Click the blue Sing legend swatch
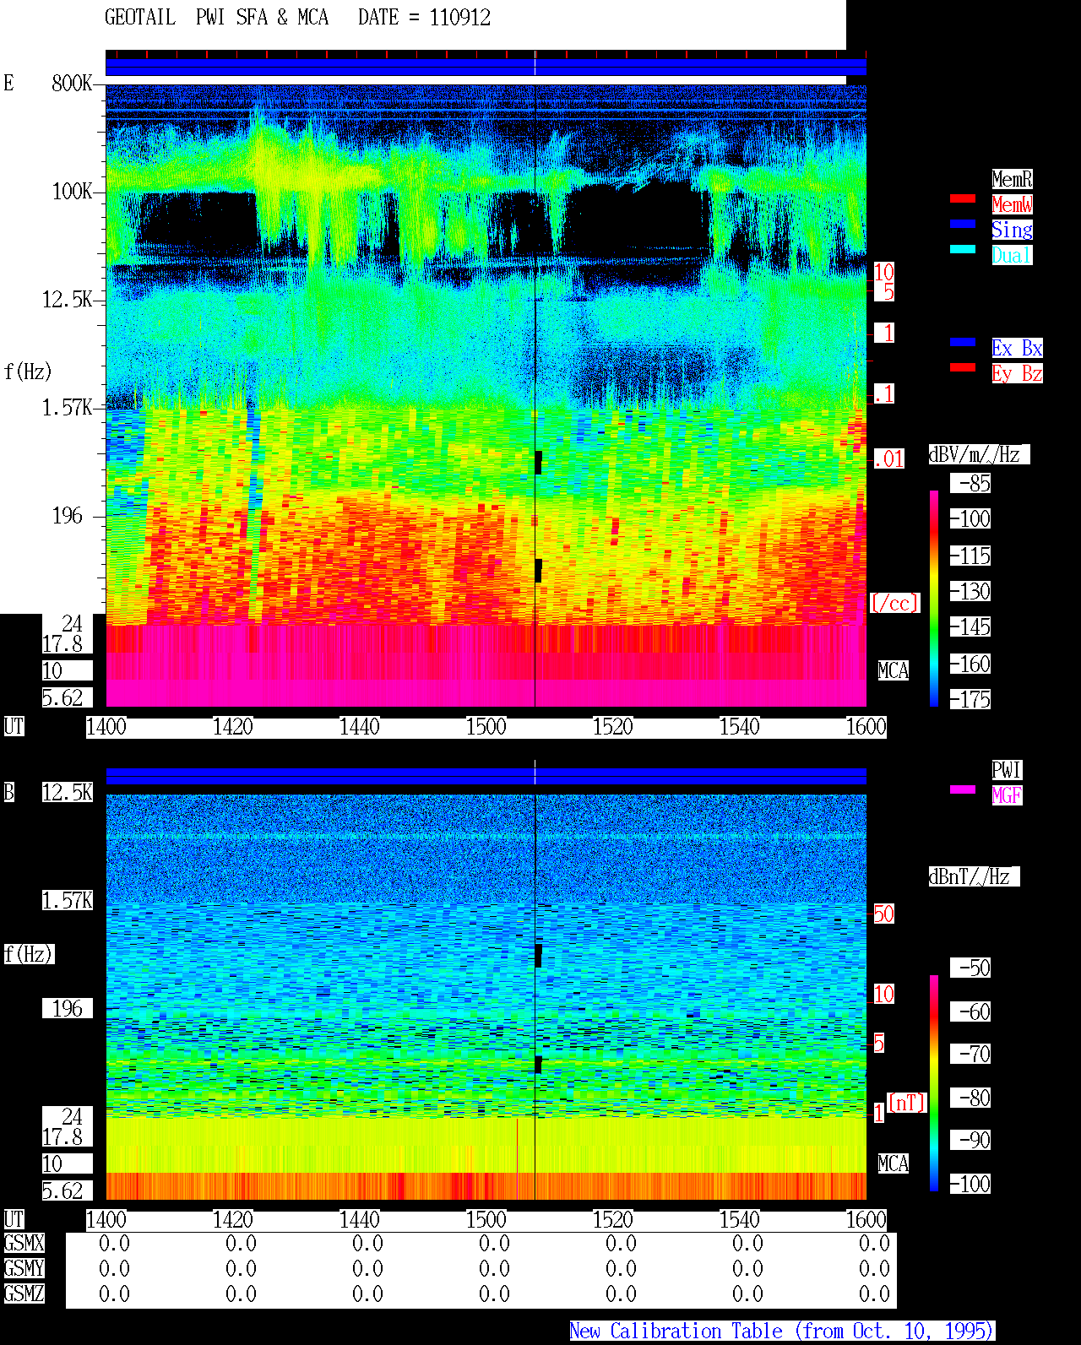 [x=963, y=224]
